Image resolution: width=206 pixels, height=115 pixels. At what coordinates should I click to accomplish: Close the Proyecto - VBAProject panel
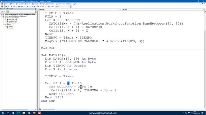[35, 9]
